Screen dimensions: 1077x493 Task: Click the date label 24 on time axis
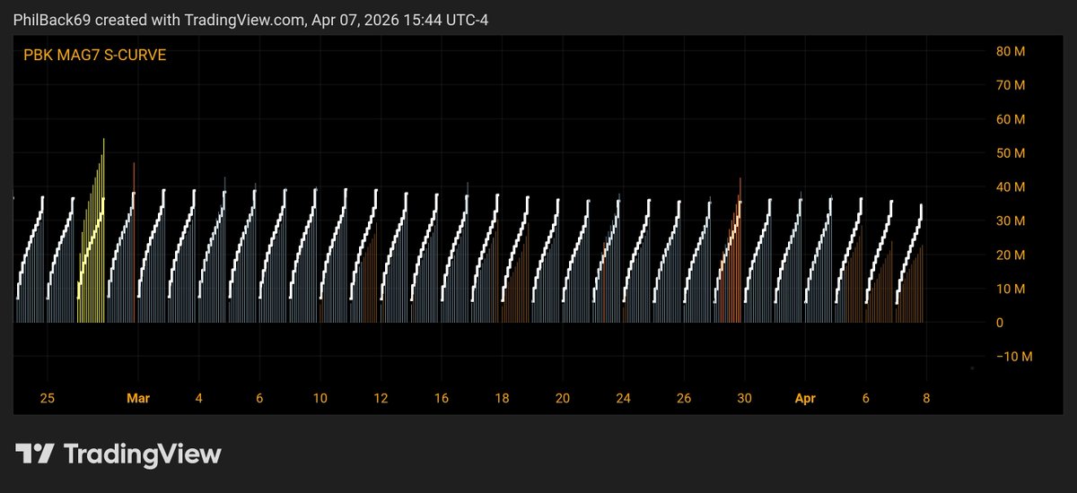[x=623, y=398]
